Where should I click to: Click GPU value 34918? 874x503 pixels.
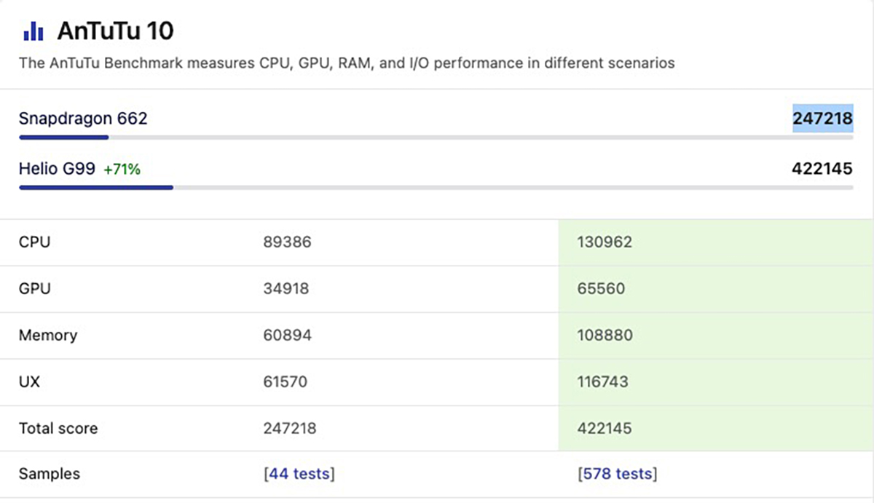coord(286,288)
